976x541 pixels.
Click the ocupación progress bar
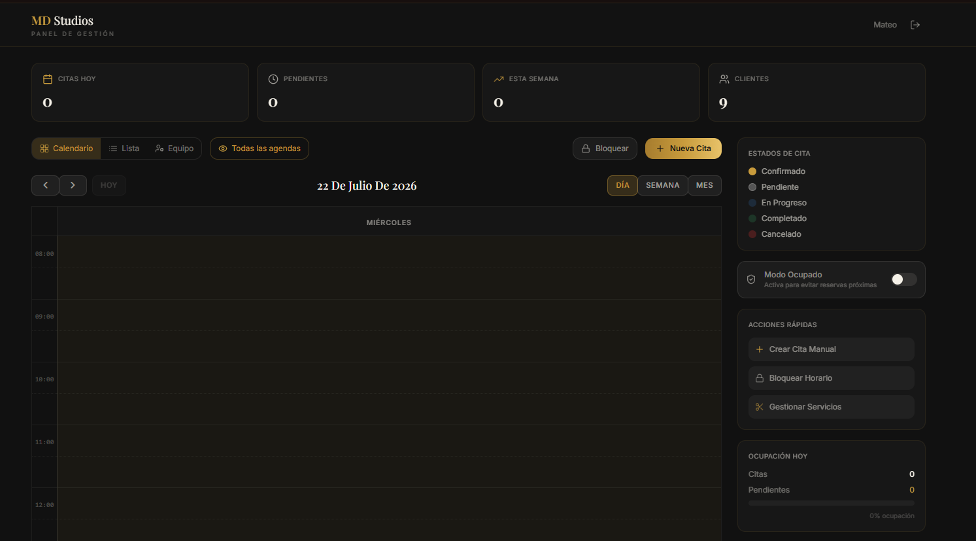pyautogui.click(x=831, y=503)
